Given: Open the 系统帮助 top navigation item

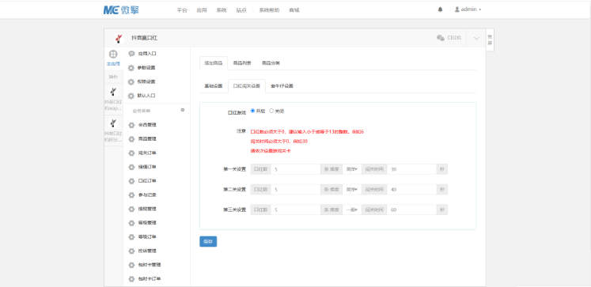Looking at the screenshot, I should [269, 10].
